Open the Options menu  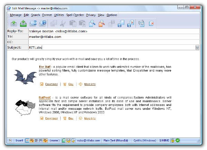(112, 15)
